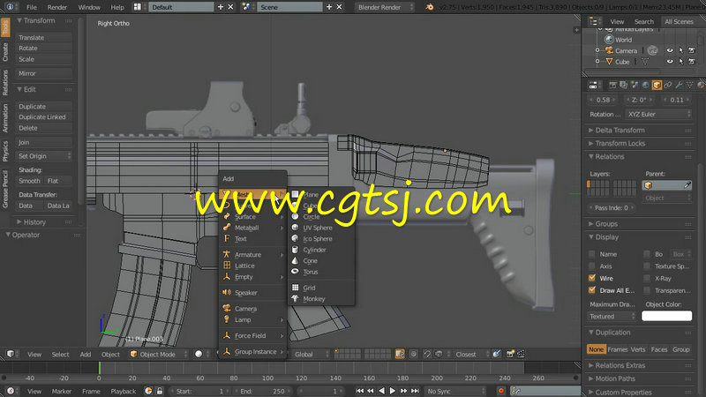Click the End frame 250 field
This screenshot has width=706, height=397.
tap(263, 391)
